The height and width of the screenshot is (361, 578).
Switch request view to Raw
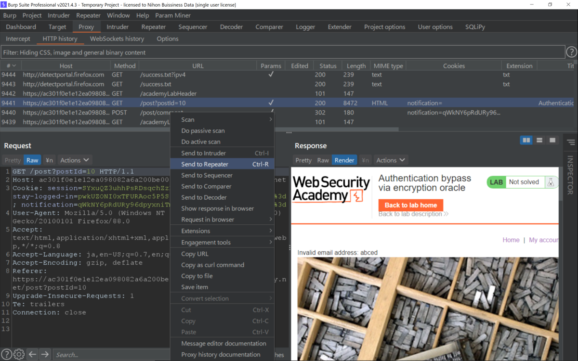pos(32,160)
